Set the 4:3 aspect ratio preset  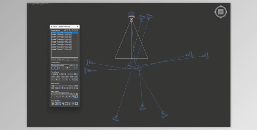point(58,77)
